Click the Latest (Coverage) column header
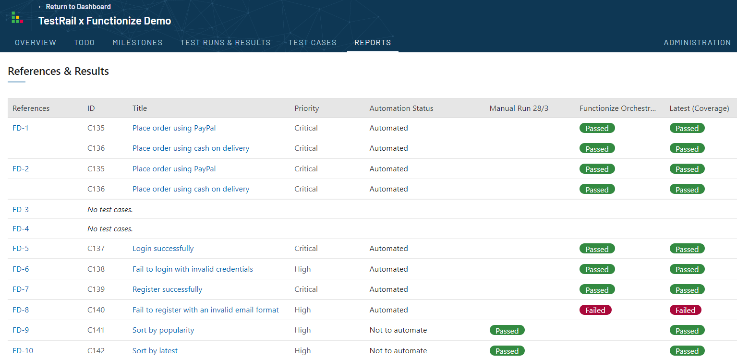Image resolution: width=737 pixels, height=359 pixels. [x=700, y=108]
